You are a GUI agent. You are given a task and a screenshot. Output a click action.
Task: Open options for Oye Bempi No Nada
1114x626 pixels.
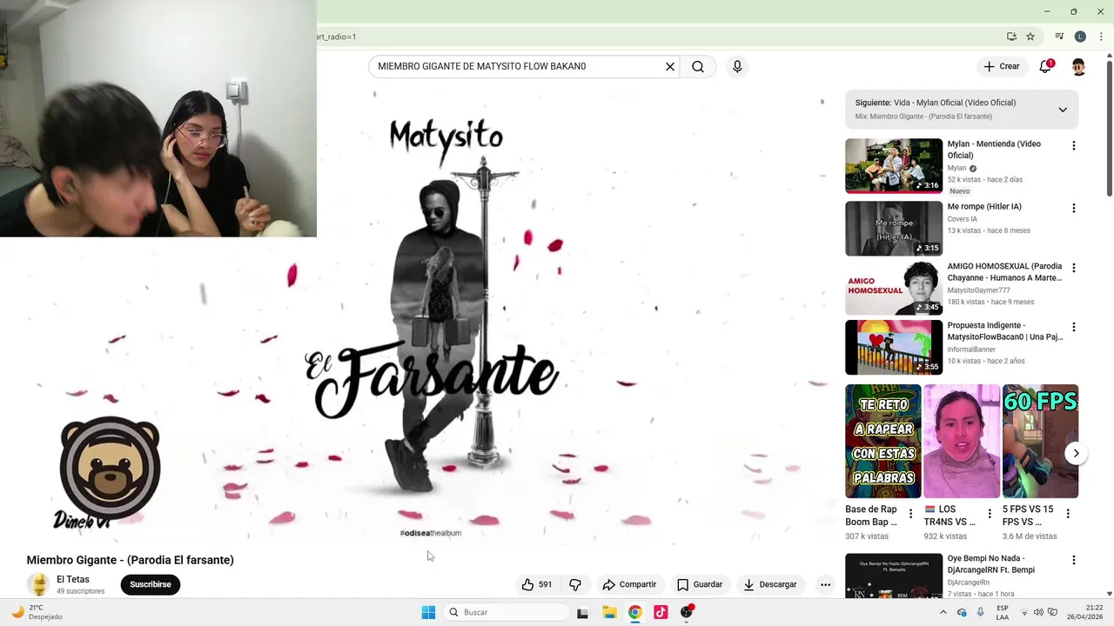1073,560
